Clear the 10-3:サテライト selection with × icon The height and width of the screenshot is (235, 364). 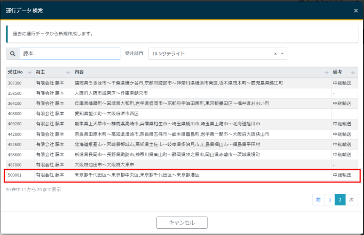coord(276,53)
